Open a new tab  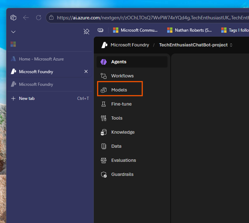pyautogui.click(x=50, y=98)
